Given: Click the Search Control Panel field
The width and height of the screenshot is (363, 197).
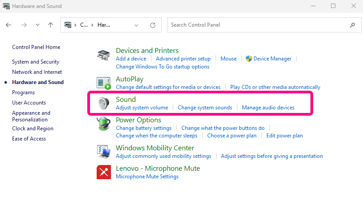Looking at the screenshot, I should click(264, 25).
